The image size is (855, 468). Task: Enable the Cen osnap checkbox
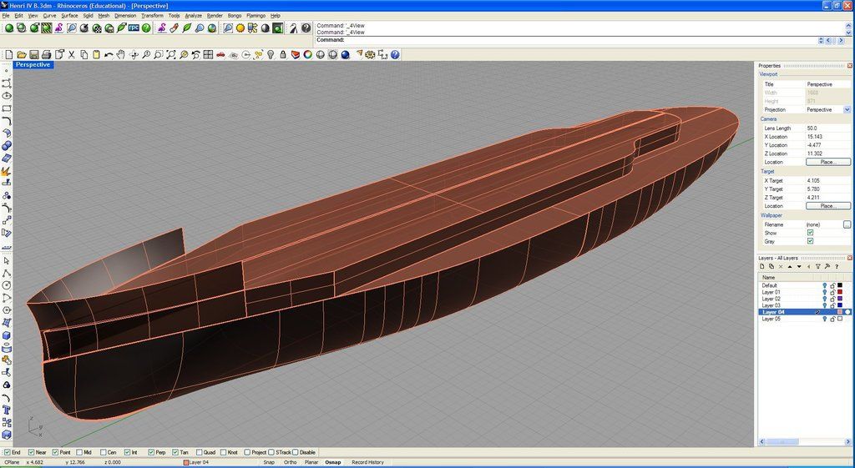[x=103, y=452]
